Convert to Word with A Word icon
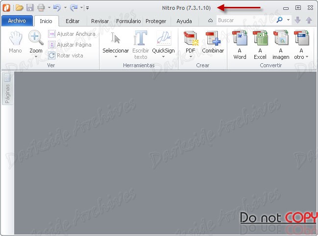 pyautogui.click(x=240, y=45)
